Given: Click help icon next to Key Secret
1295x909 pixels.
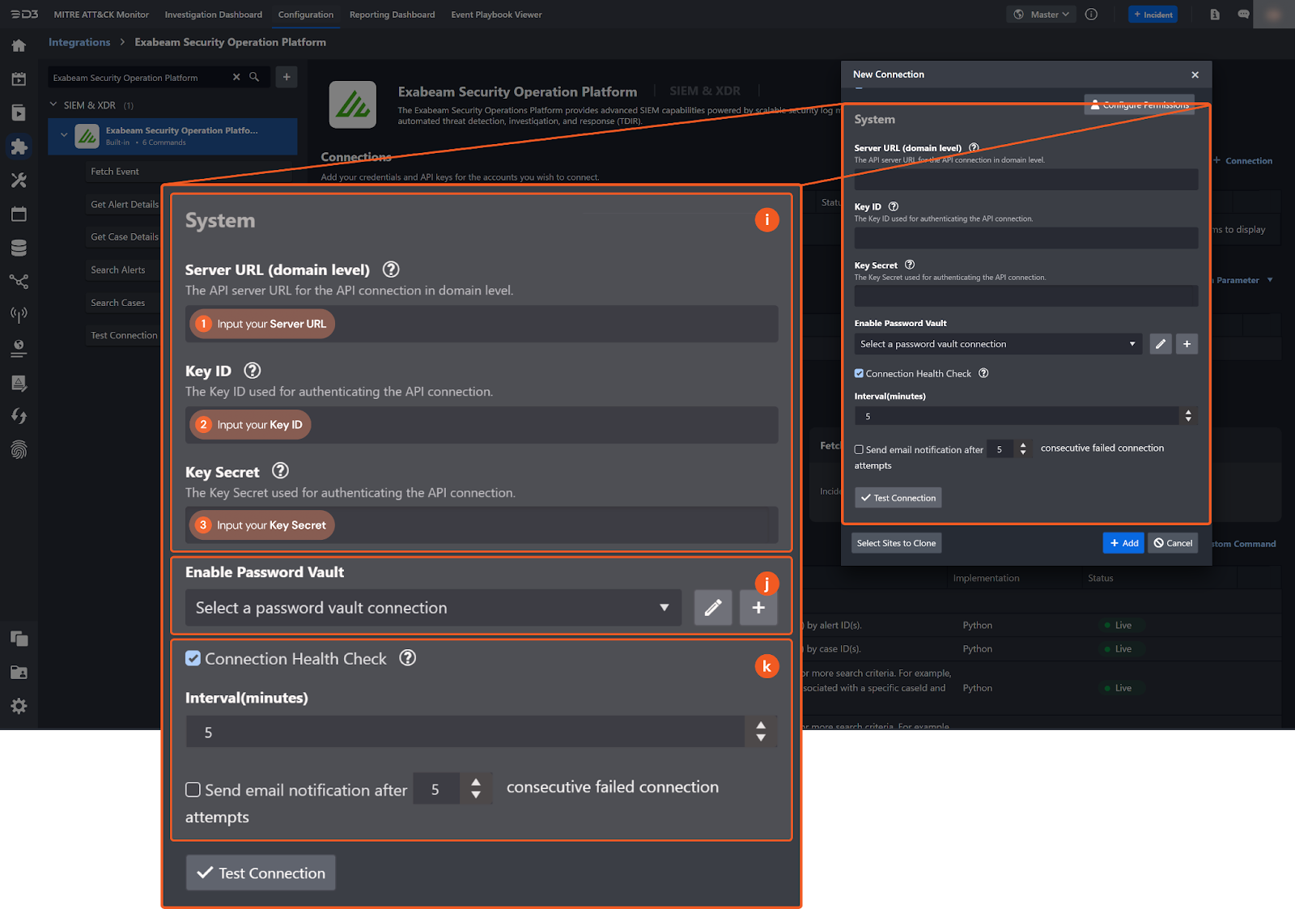Looking at the screenshot, I should (910, 265).
